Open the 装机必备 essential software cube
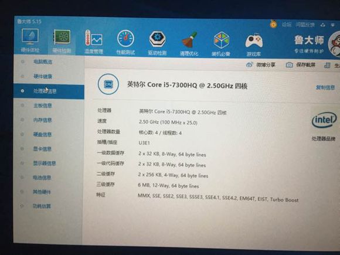340x255 pixels. click(x=221, y=44)
